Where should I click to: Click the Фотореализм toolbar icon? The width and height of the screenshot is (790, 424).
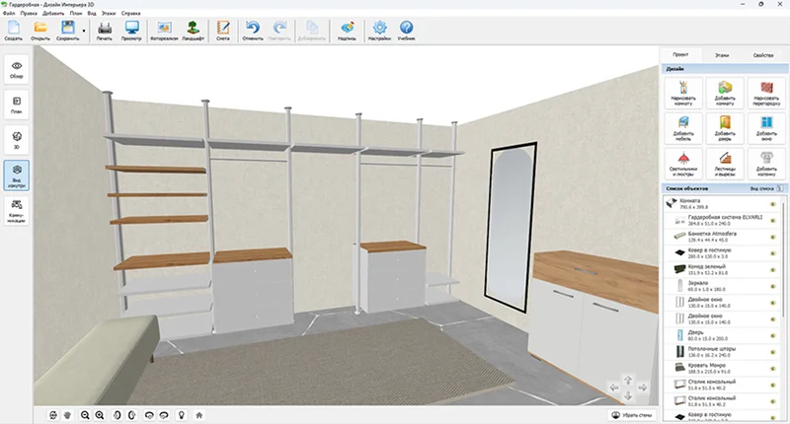click(x=163, y=30)
